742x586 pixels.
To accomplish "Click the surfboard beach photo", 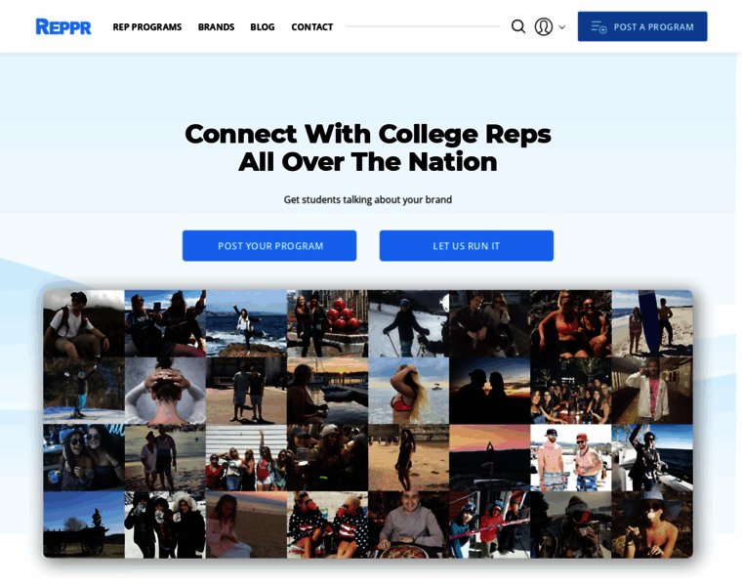I will tap(652, 324).
